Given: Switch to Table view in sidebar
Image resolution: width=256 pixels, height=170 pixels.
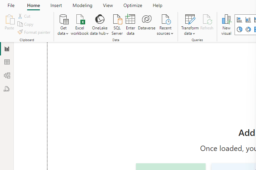Looking at the screenshot, I should [x=7, y=62].
